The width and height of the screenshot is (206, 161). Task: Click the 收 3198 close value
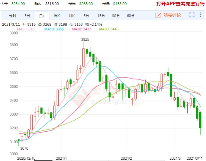click(x=60, y=24)
